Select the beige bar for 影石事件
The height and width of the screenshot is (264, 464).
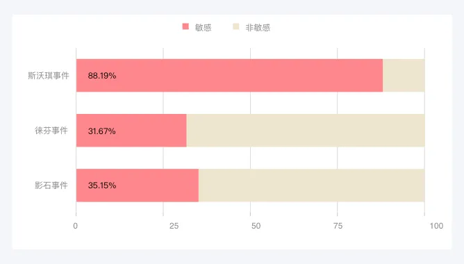pos(312,185)
